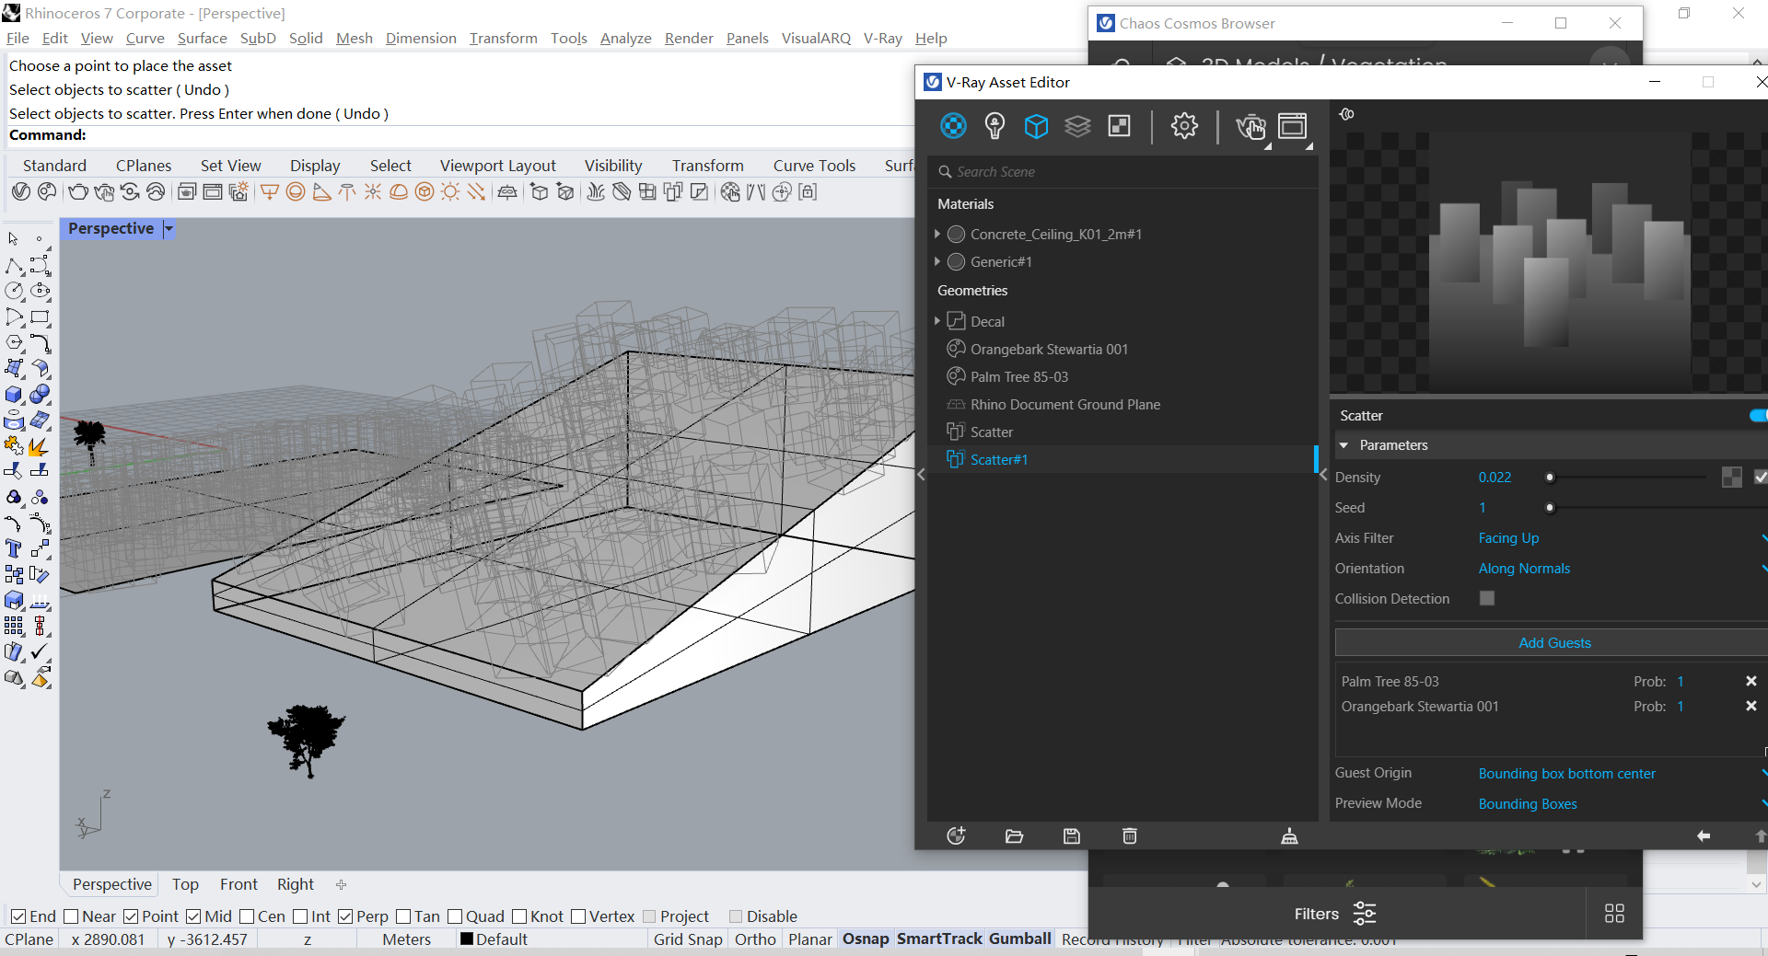Click the create asset icon at bottom

(x=956, y=835)
